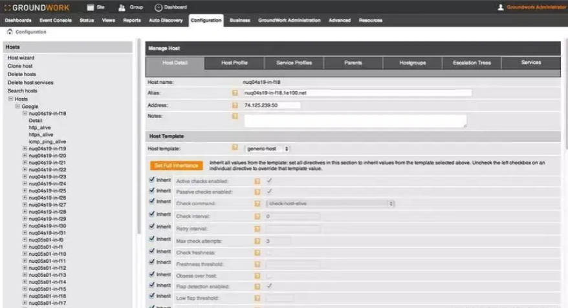The height and width of the screenshot is (308, 568).
Task: Open the Host template generic-host dropdown
Action: (267, 149)
